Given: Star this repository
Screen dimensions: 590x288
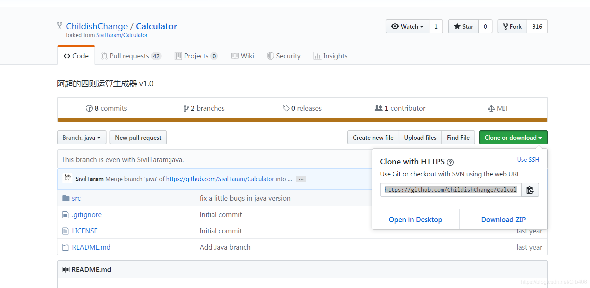Looking at the screenshot, I should click(x=463, y=26).
